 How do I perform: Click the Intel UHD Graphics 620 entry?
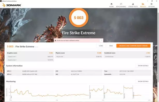[x=30, y=71]
